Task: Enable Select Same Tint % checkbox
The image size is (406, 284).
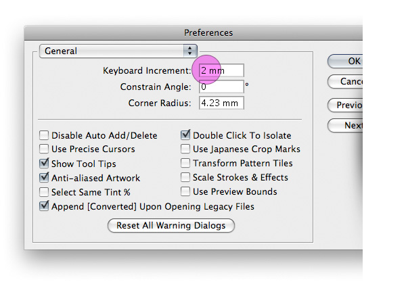Action: (x=44, y=192)
